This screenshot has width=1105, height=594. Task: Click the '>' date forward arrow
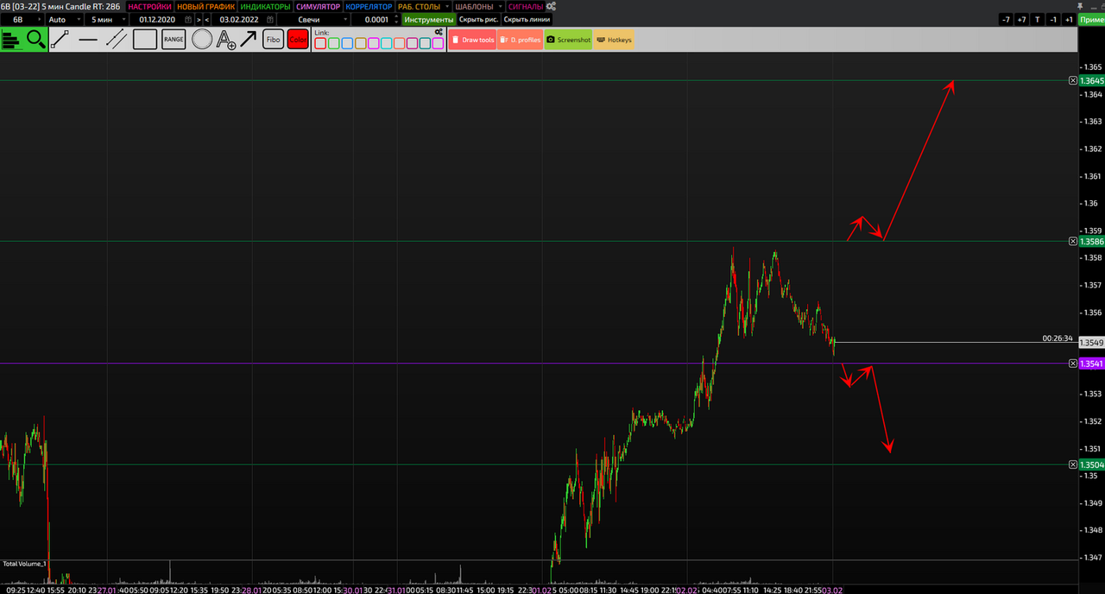point(199,19)
